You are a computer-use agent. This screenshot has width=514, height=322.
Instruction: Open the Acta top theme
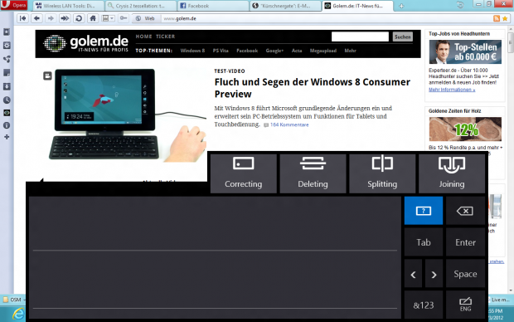(x=297, y=51)
